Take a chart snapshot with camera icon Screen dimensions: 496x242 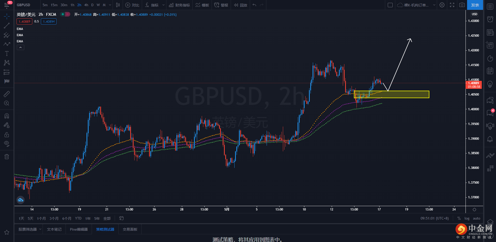tap(462, 5)
